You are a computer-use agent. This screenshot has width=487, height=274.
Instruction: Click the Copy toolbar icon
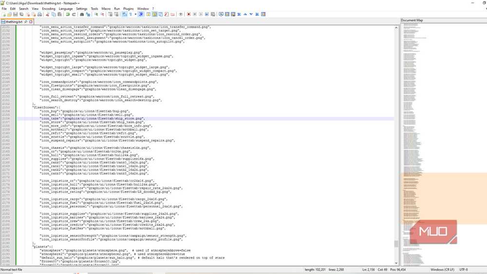point(54,14)
